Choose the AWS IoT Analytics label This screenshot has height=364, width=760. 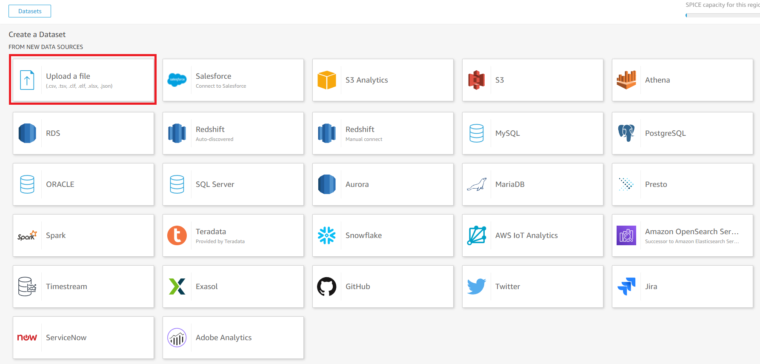(x=526, y=235)
